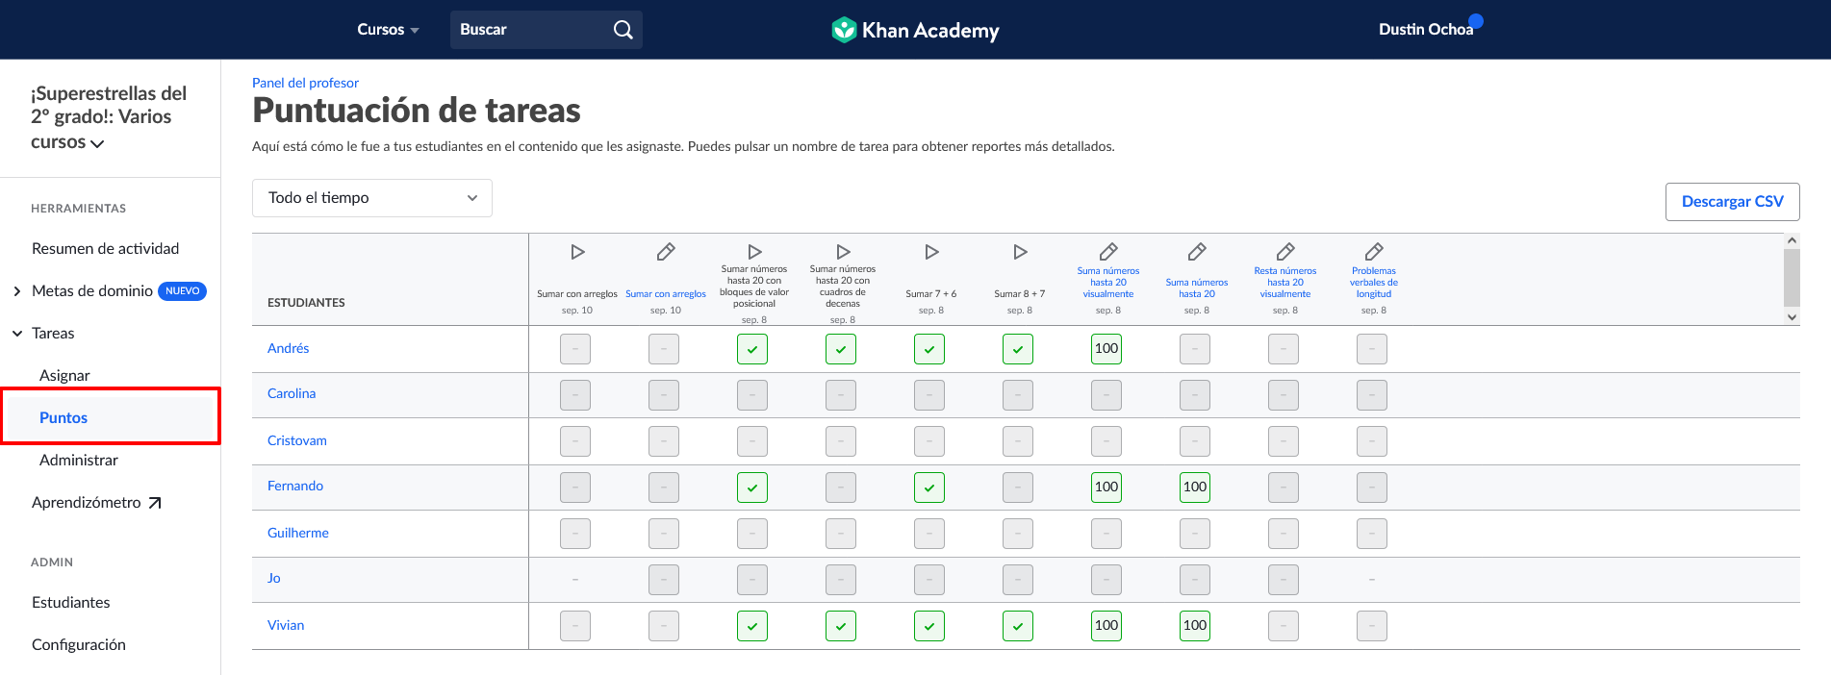
Task: Click the Khan Academy logo
Action: (x=915, y=30)
